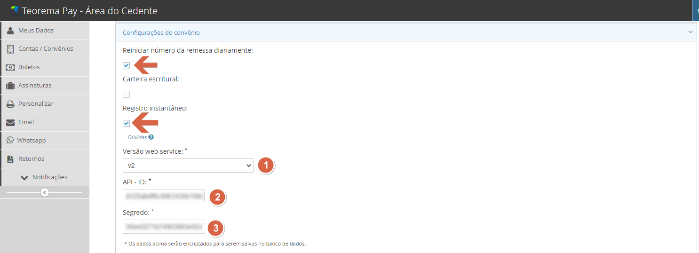Click the Contas / Convênios building icon
Image resolution: width=699 pixels, height=253 pixels.
[x=10, y=49]
